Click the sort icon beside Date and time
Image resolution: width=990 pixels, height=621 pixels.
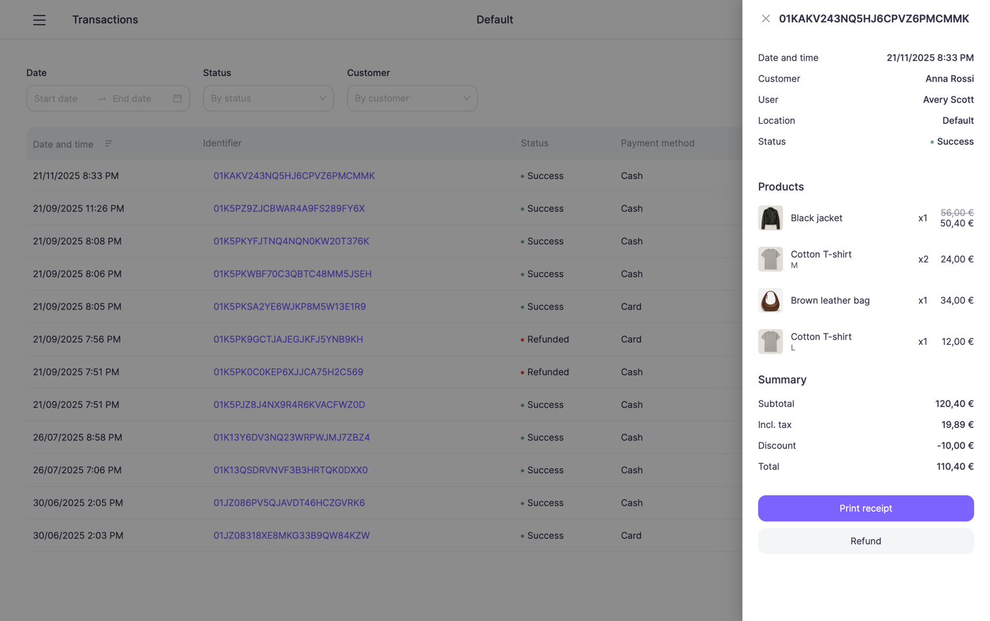pyautogui.click(x=109, y=143)
